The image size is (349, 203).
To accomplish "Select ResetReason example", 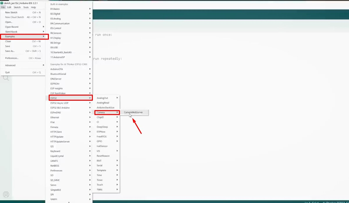I will [x=106, y=156].
